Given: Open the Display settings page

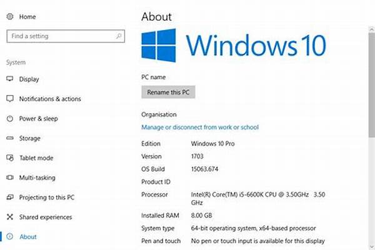Looking at the screenshot, I should coord(29,79).
